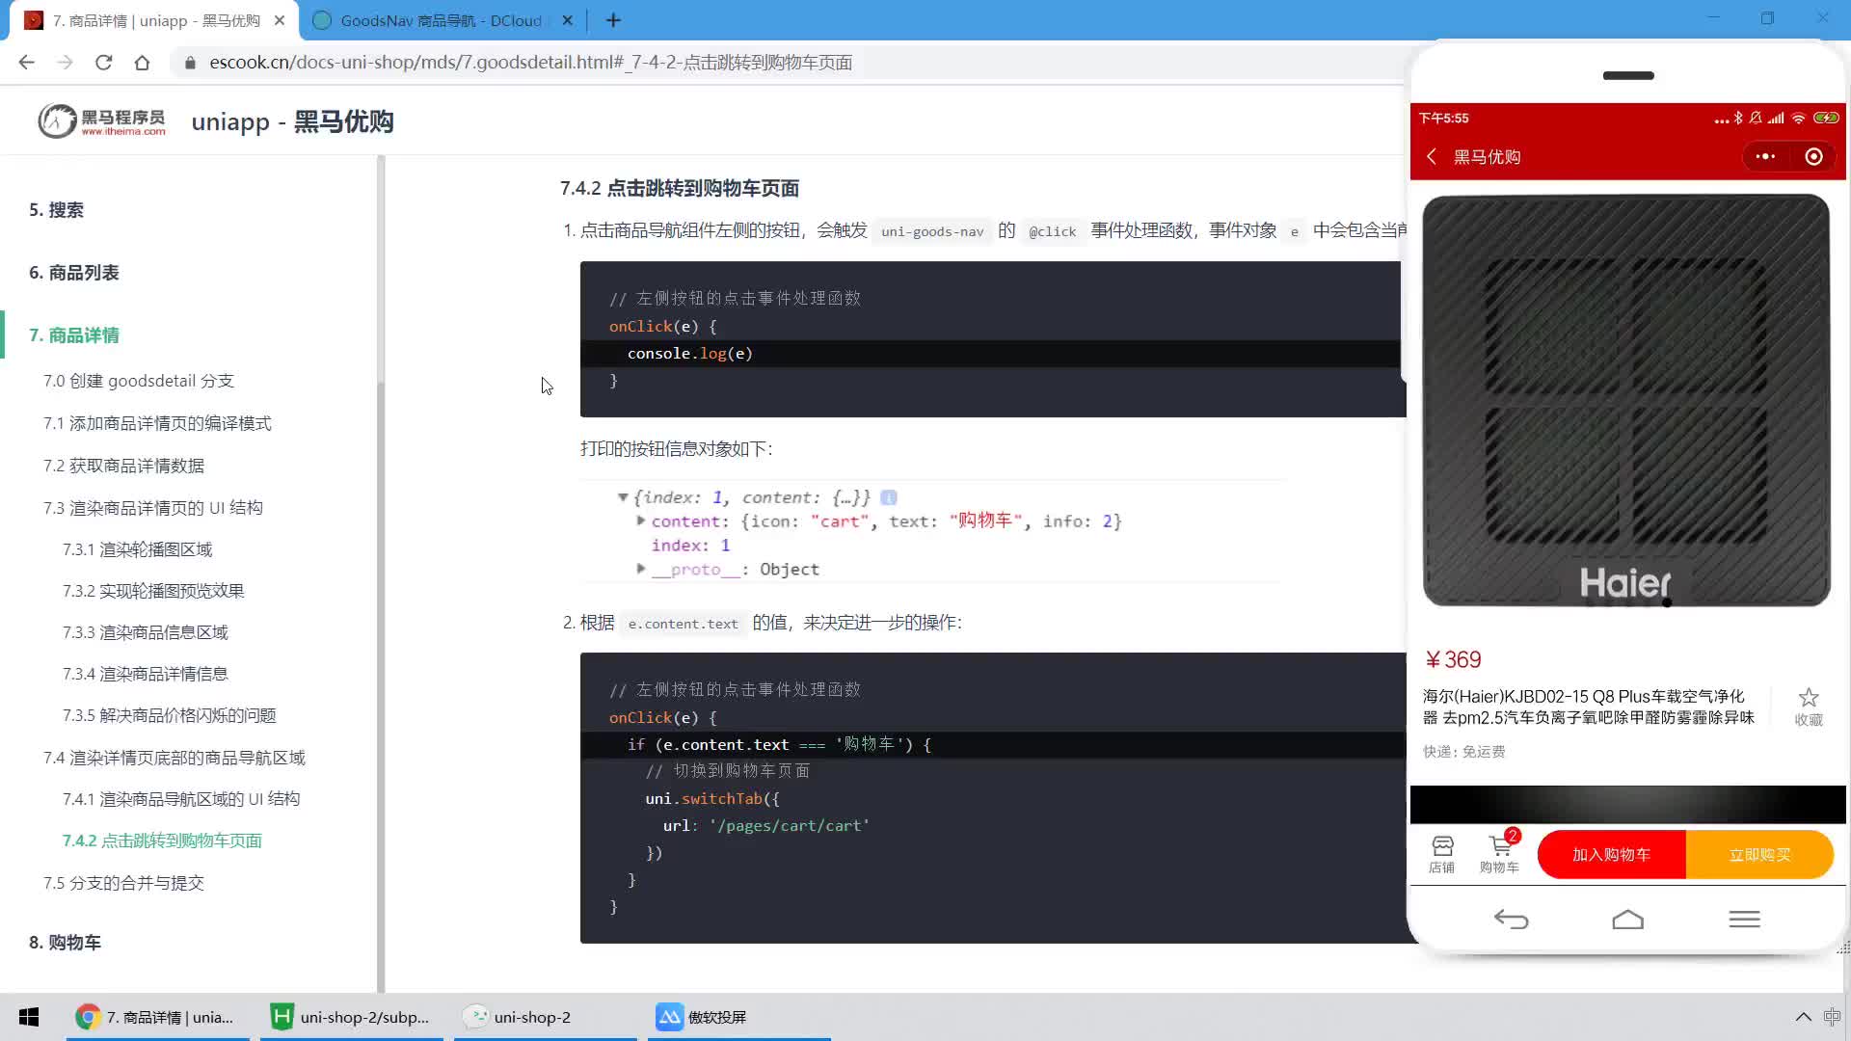The image size is (1851, 1041).
Task: Open section 7.4.1 渲染商品导航区域的 UI 结构
Action: coord(181,799)
